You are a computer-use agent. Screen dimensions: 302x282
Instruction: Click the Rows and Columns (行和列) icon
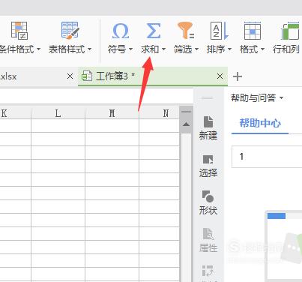tap(290, 31)
